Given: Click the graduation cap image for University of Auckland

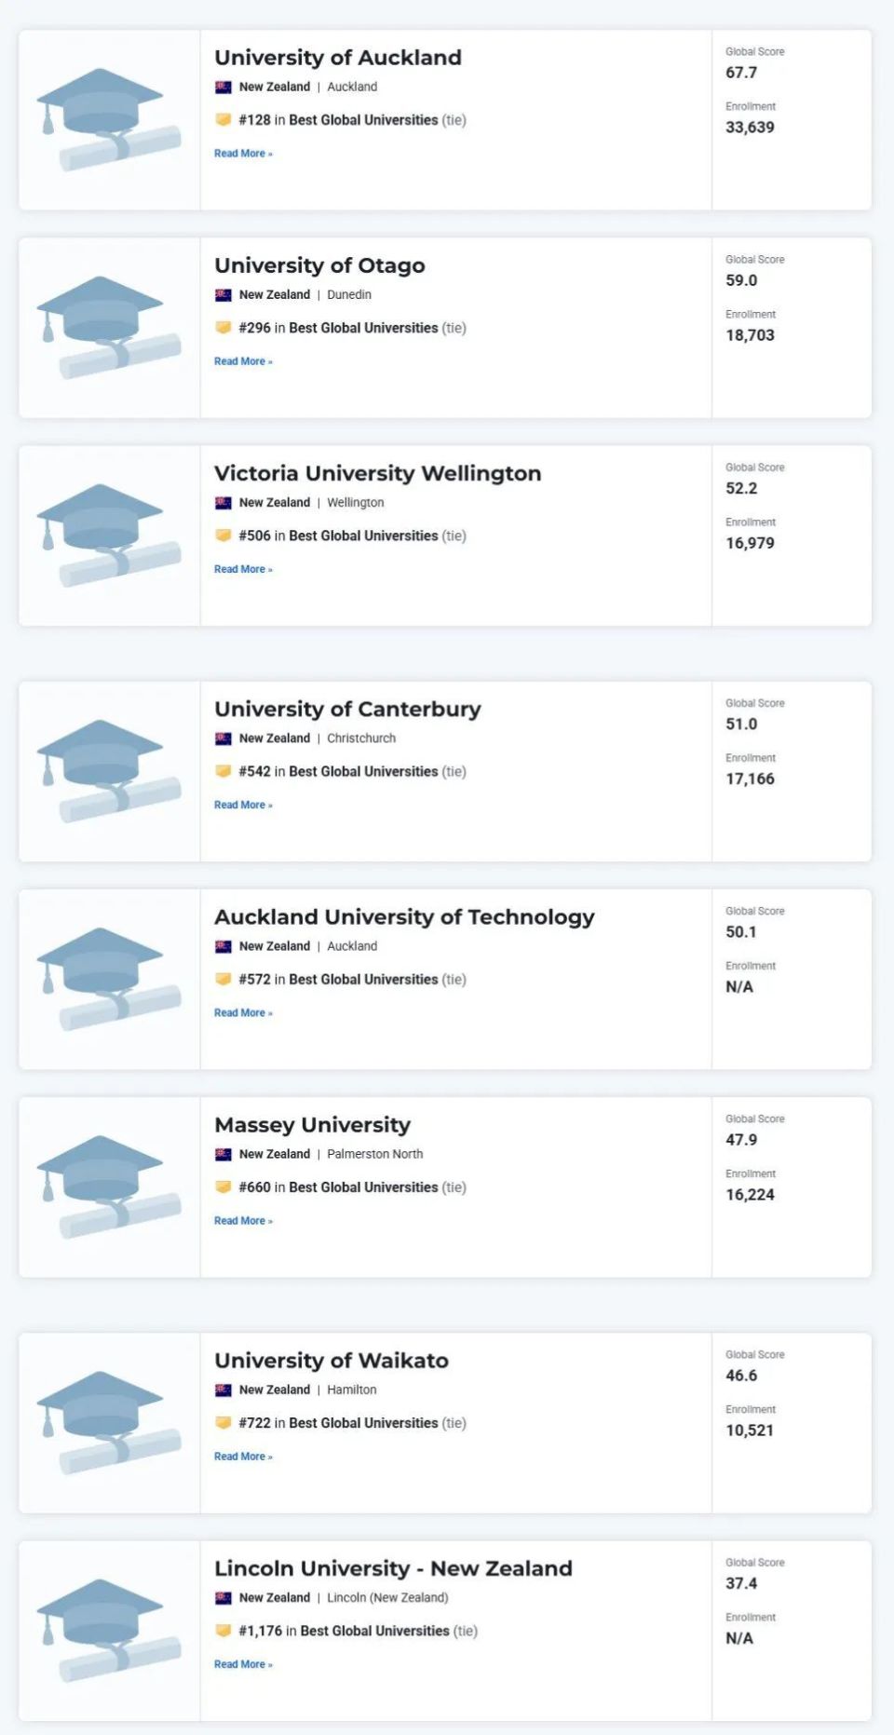Looking at the screenshot, I should tap(108, 119).
